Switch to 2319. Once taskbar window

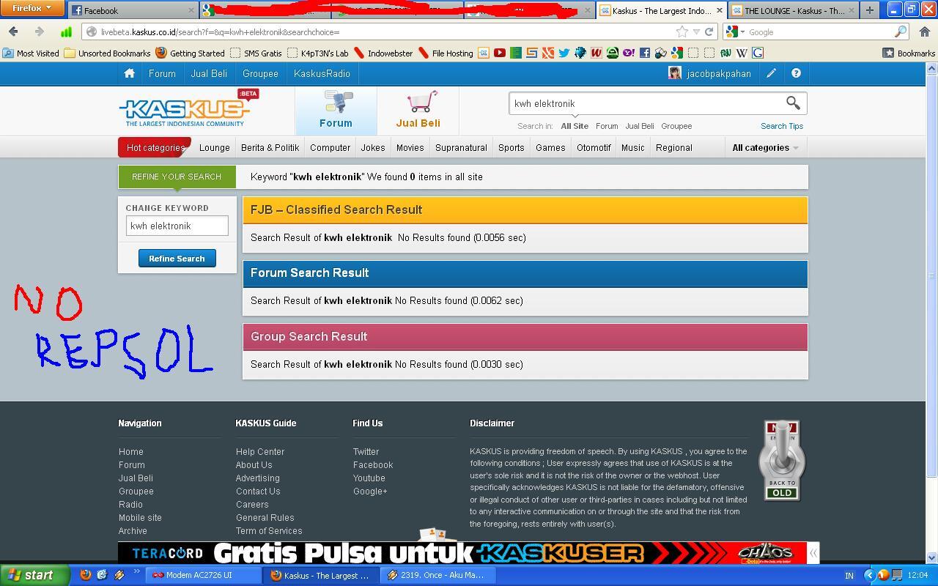[439, 575]
